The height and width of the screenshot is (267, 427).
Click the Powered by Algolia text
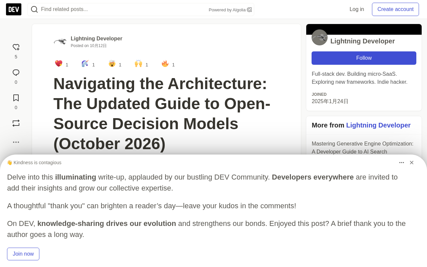[227, 10]
